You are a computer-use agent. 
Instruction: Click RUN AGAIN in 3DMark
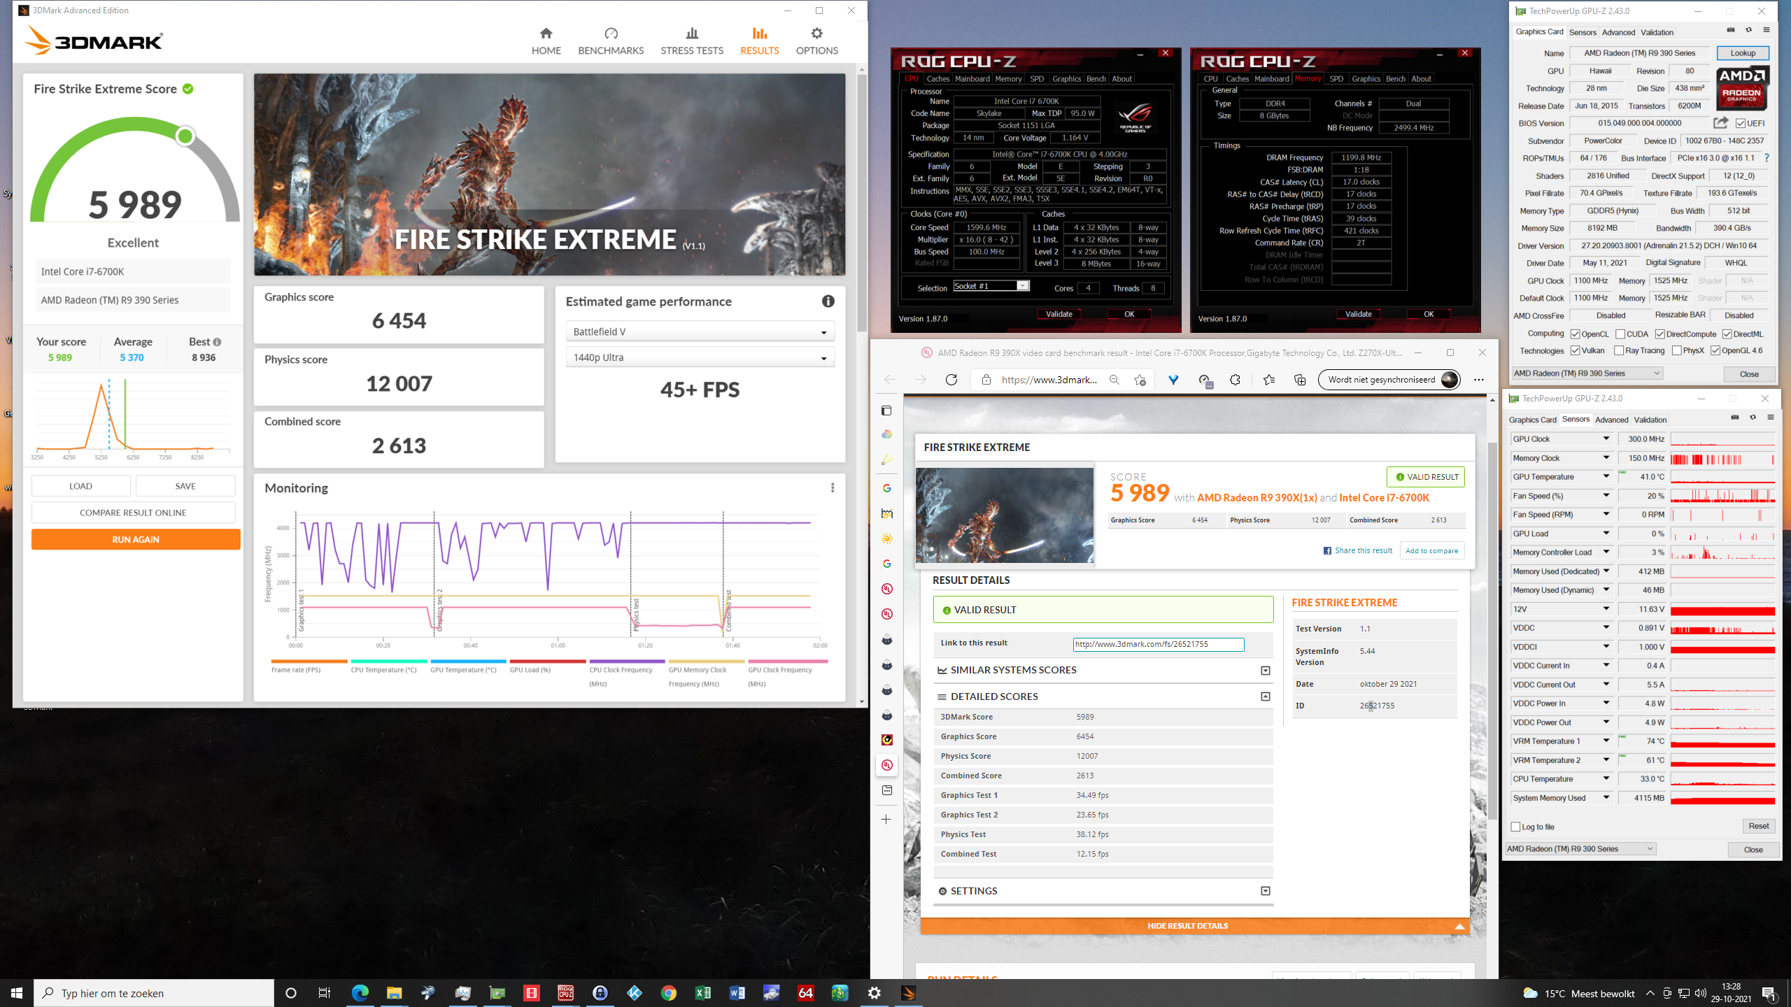pyautogui.click(x=136, y=539)
